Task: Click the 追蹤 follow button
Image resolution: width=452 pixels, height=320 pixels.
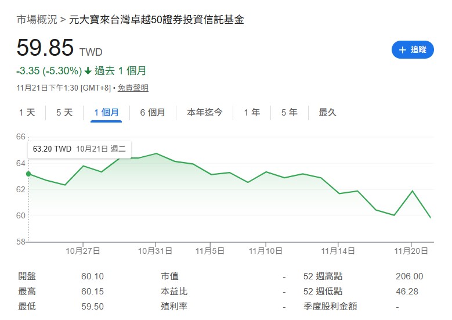Action: tap(413, 49)
